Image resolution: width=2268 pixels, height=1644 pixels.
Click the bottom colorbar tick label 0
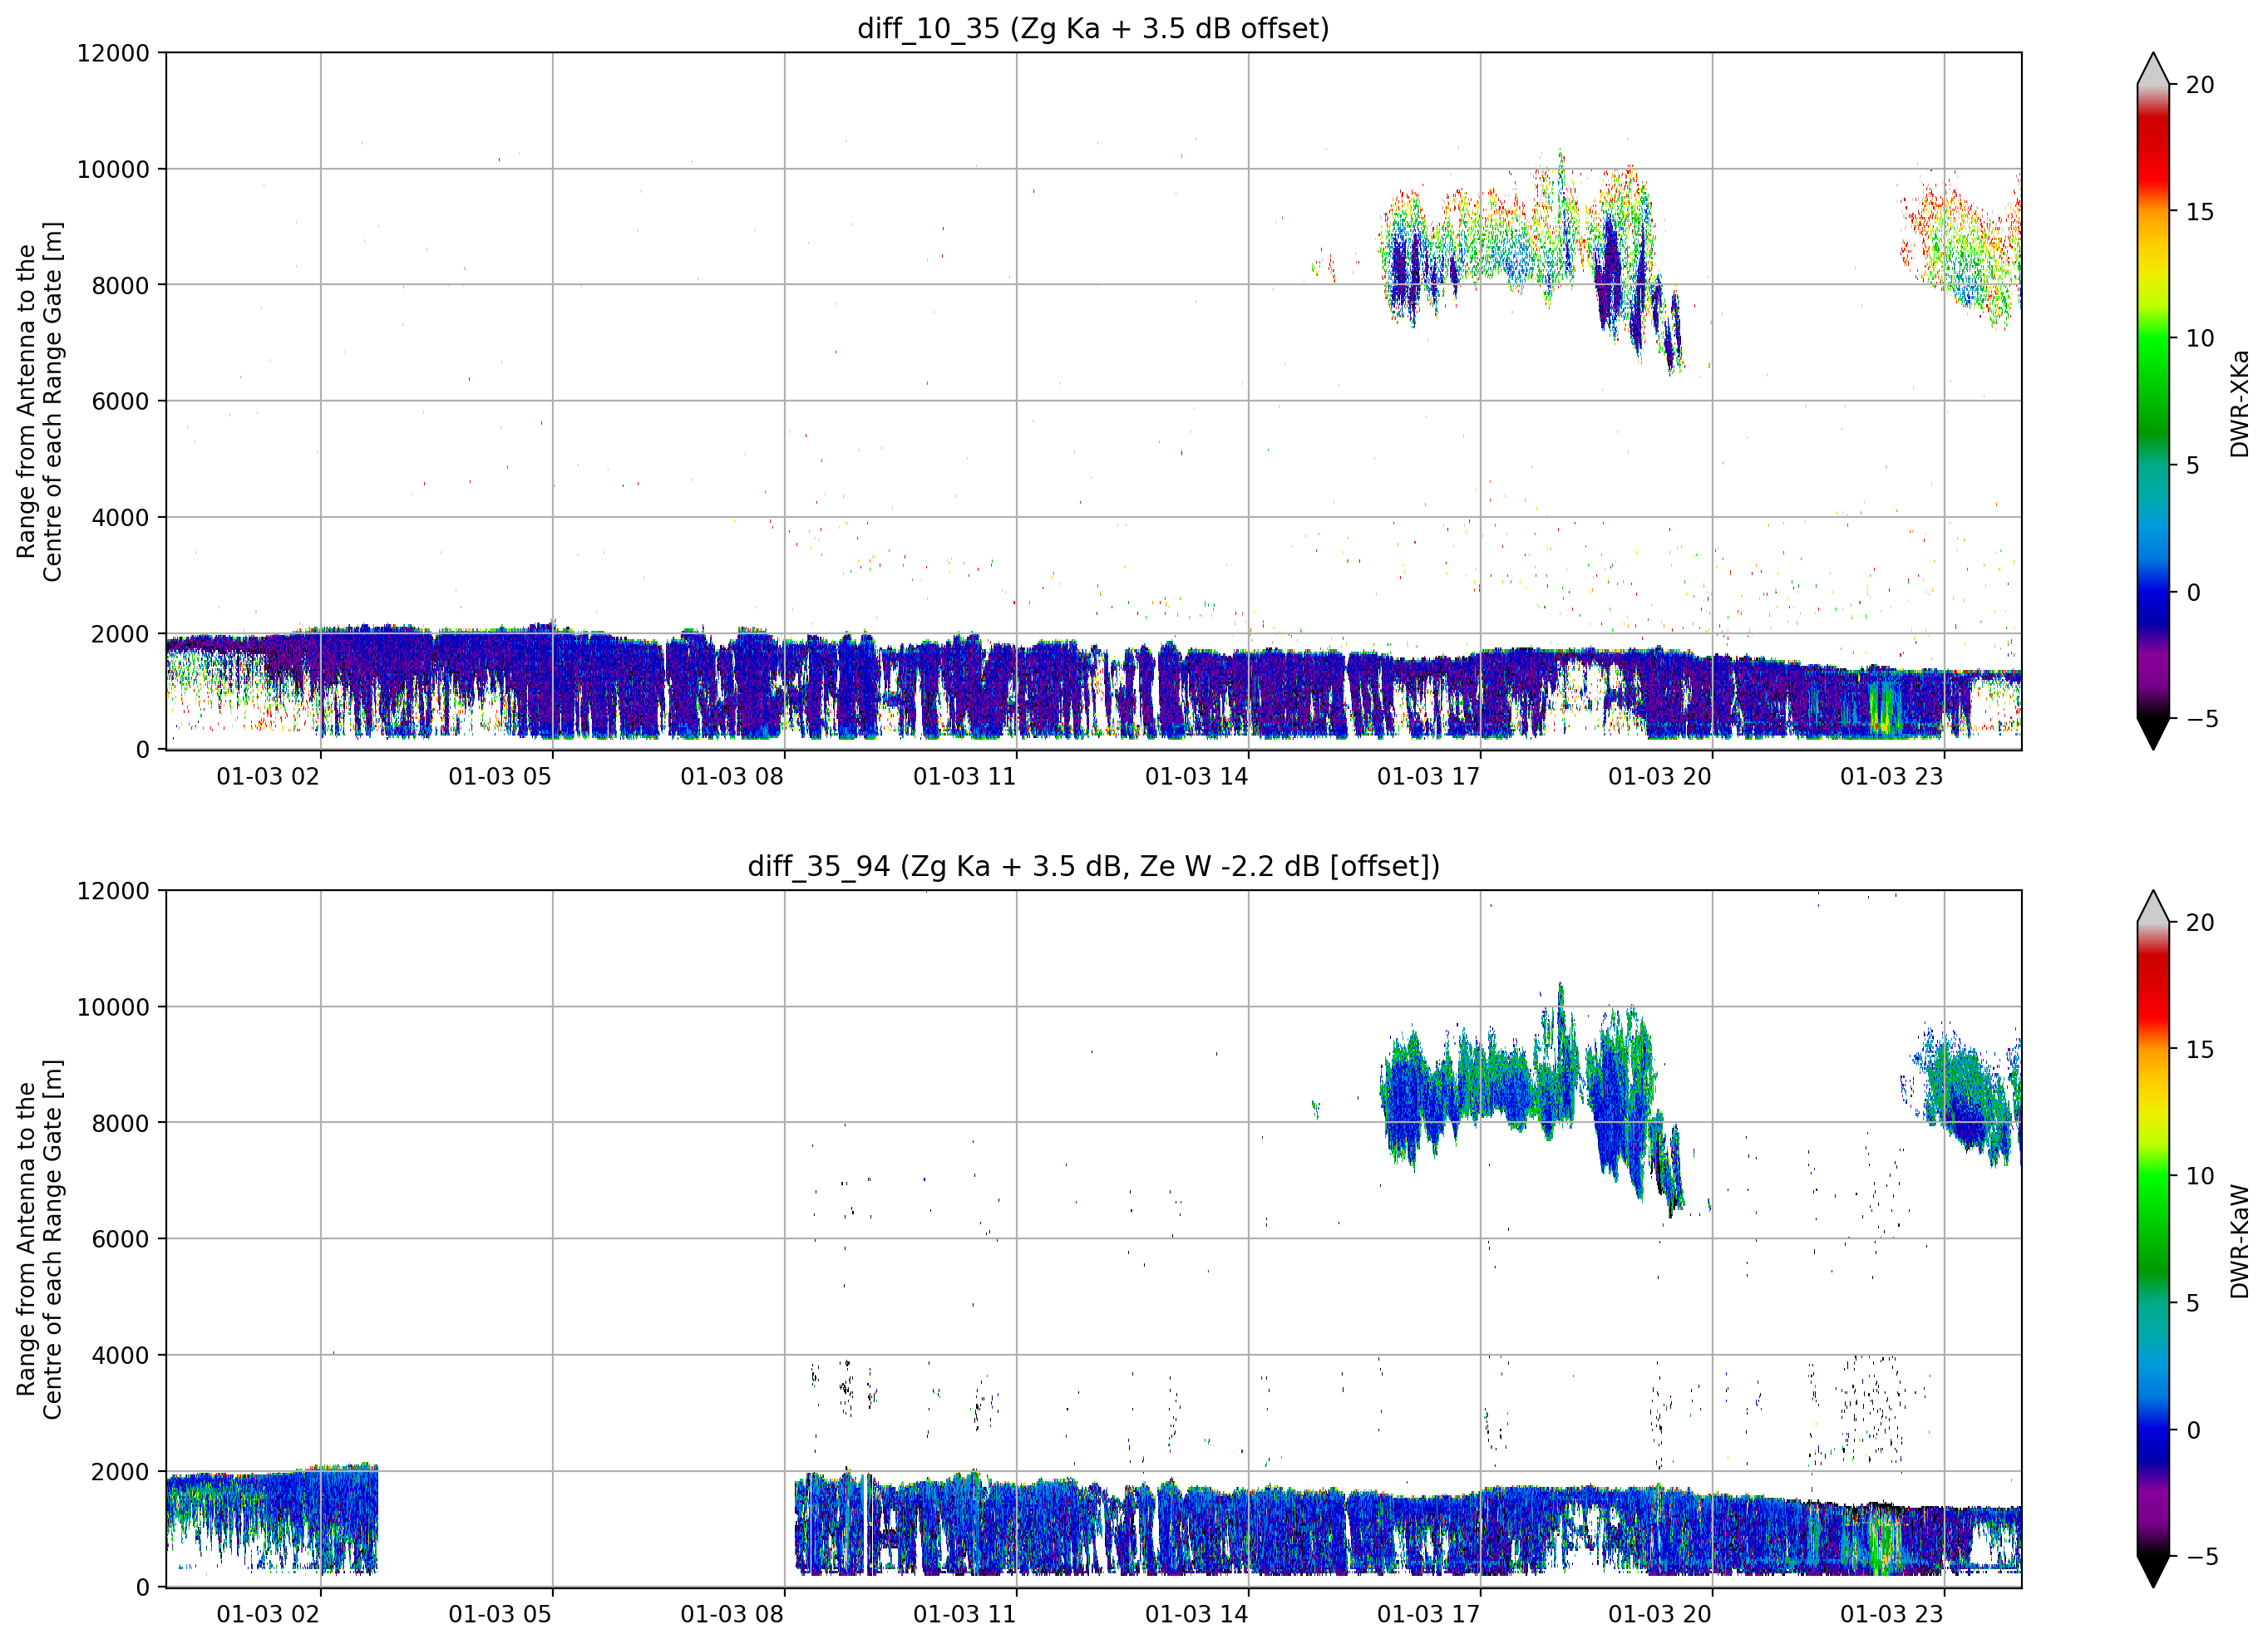pos(2193,1431)
